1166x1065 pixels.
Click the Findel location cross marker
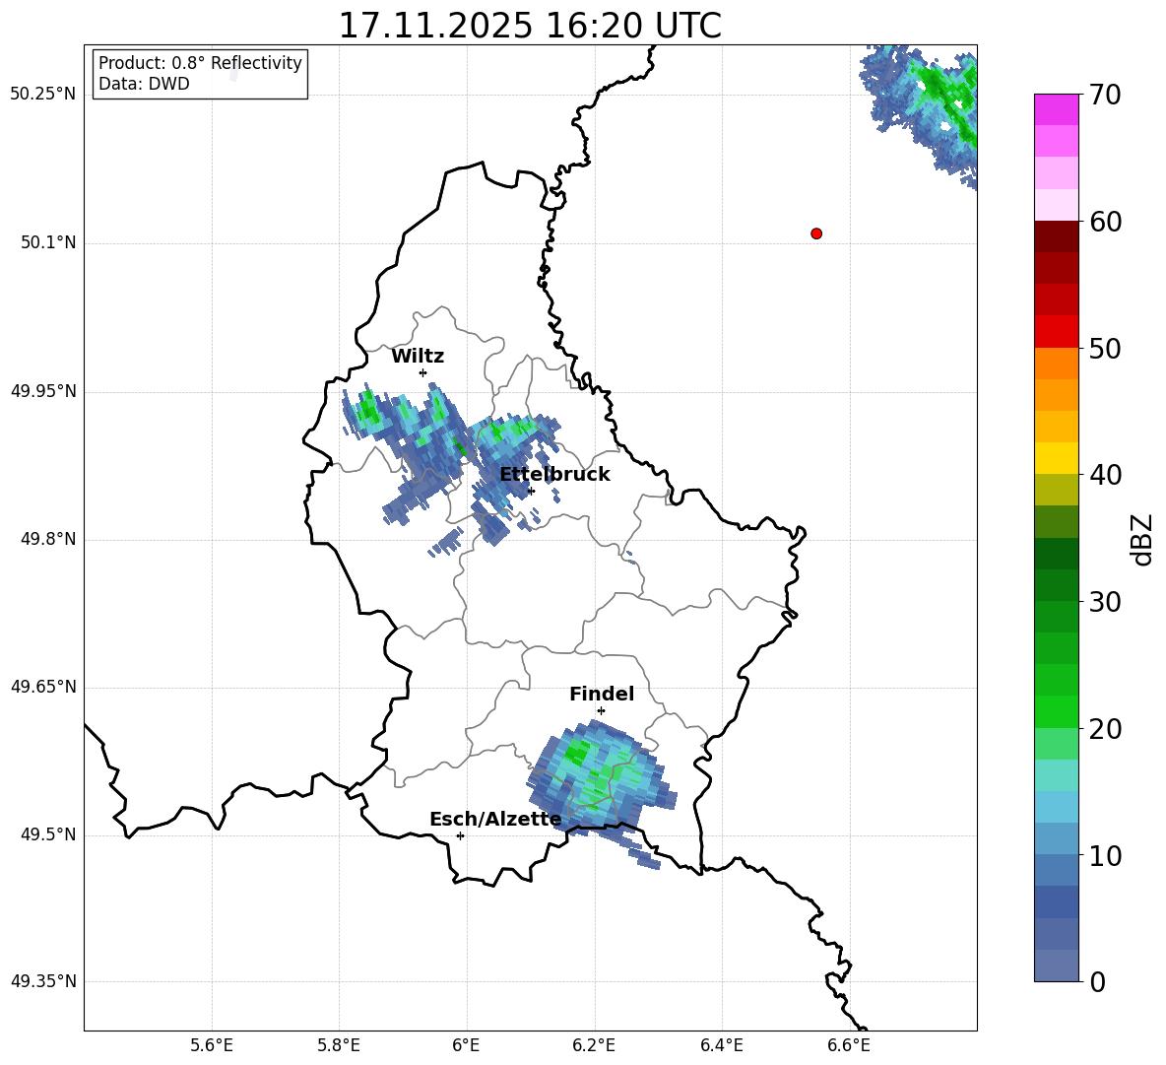pyautogui.click(x=601, y=711)
